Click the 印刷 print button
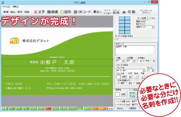181x117 pixels. [129, 12]
